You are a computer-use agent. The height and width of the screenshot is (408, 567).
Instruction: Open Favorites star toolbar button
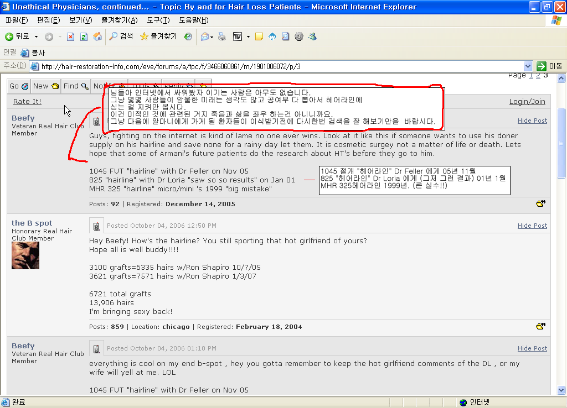pyautogui.click(x=158, y=36)
